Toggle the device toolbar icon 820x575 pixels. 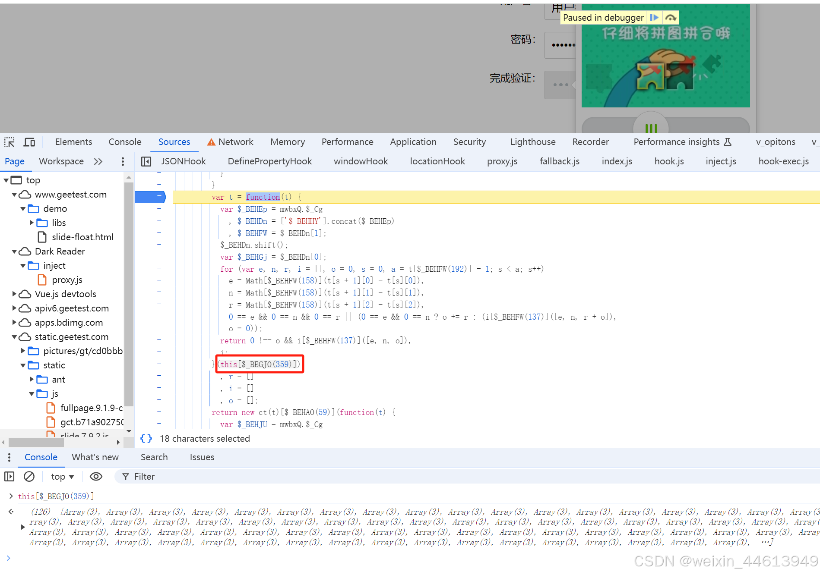point(29,142)
